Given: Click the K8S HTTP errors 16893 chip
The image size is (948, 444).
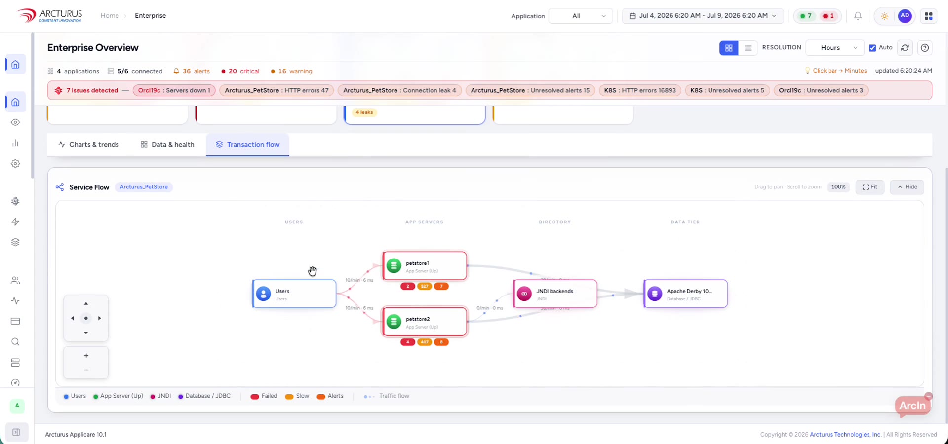Looking at the screenshot, I should point(640,90).
